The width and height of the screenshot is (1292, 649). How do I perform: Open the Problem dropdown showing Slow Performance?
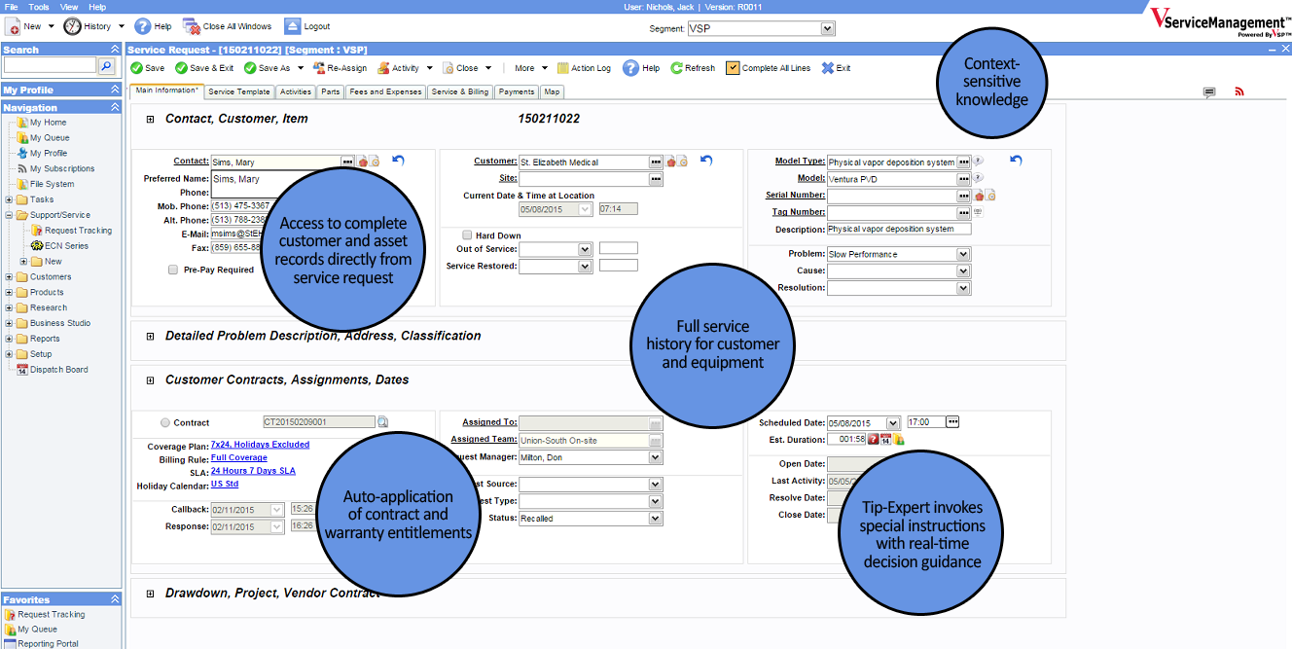coord(963,254)
